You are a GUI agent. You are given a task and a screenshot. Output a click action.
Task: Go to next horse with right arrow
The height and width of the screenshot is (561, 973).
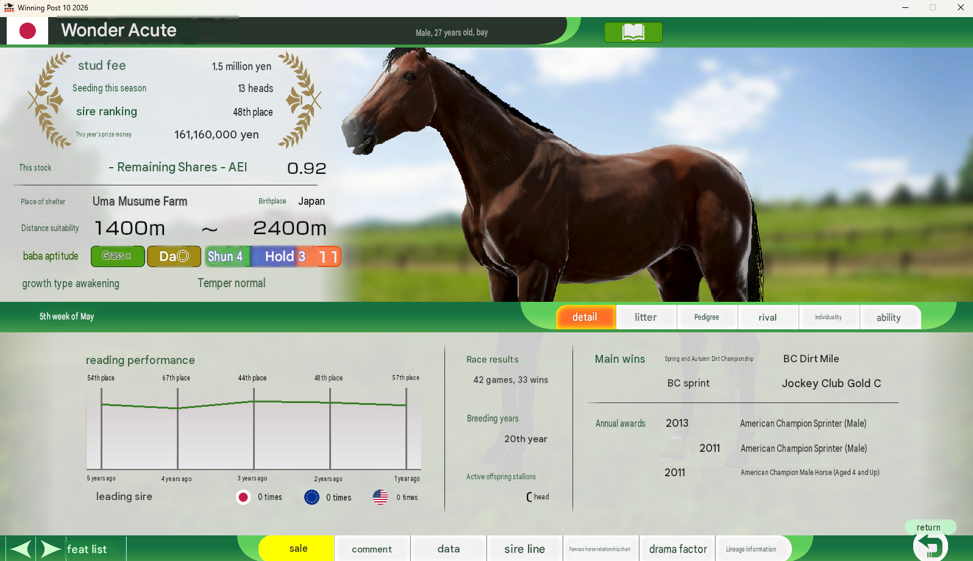[51, 549]
